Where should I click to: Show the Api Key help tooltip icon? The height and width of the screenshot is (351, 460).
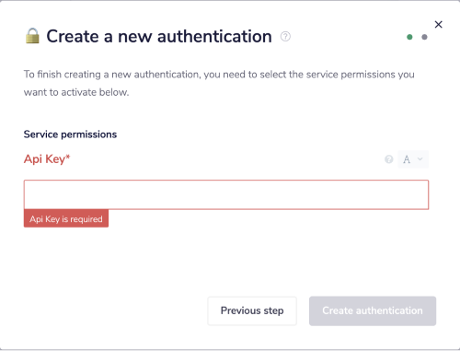(x=389, y=159)
